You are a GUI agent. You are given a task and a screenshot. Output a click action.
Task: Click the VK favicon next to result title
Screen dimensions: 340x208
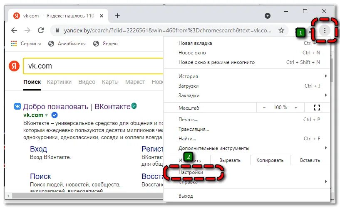point(17,106)
